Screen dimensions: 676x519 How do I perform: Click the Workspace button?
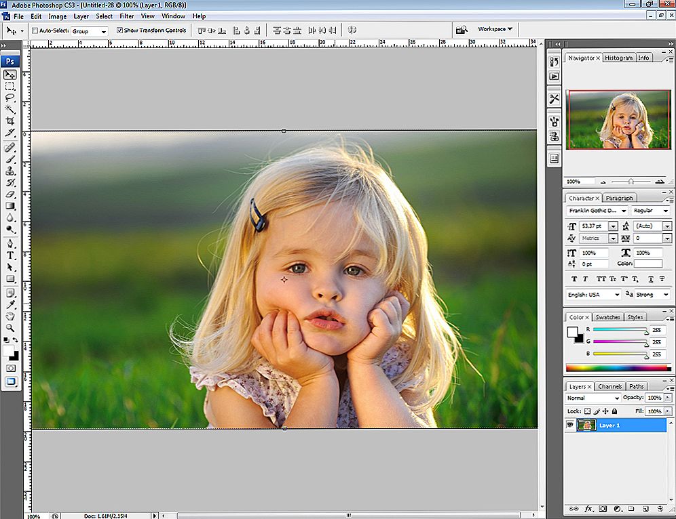(x=495, y=29)
